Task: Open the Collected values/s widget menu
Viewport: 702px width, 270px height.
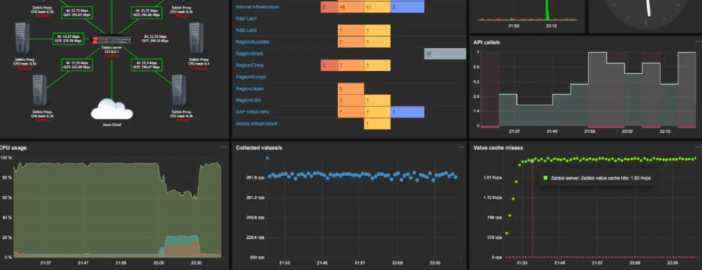Action: click(x=461, y=147)
